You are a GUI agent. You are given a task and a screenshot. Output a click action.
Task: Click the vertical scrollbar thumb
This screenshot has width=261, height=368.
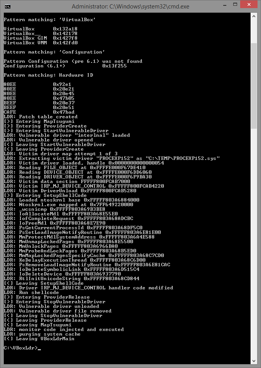point(254,86)
